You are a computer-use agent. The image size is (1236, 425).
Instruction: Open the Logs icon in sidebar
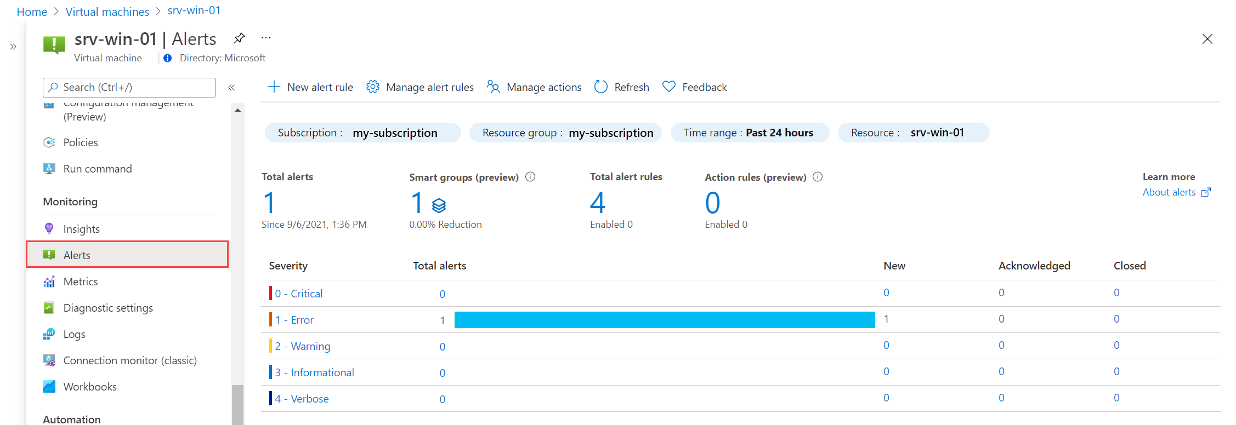tap(49, 334)
